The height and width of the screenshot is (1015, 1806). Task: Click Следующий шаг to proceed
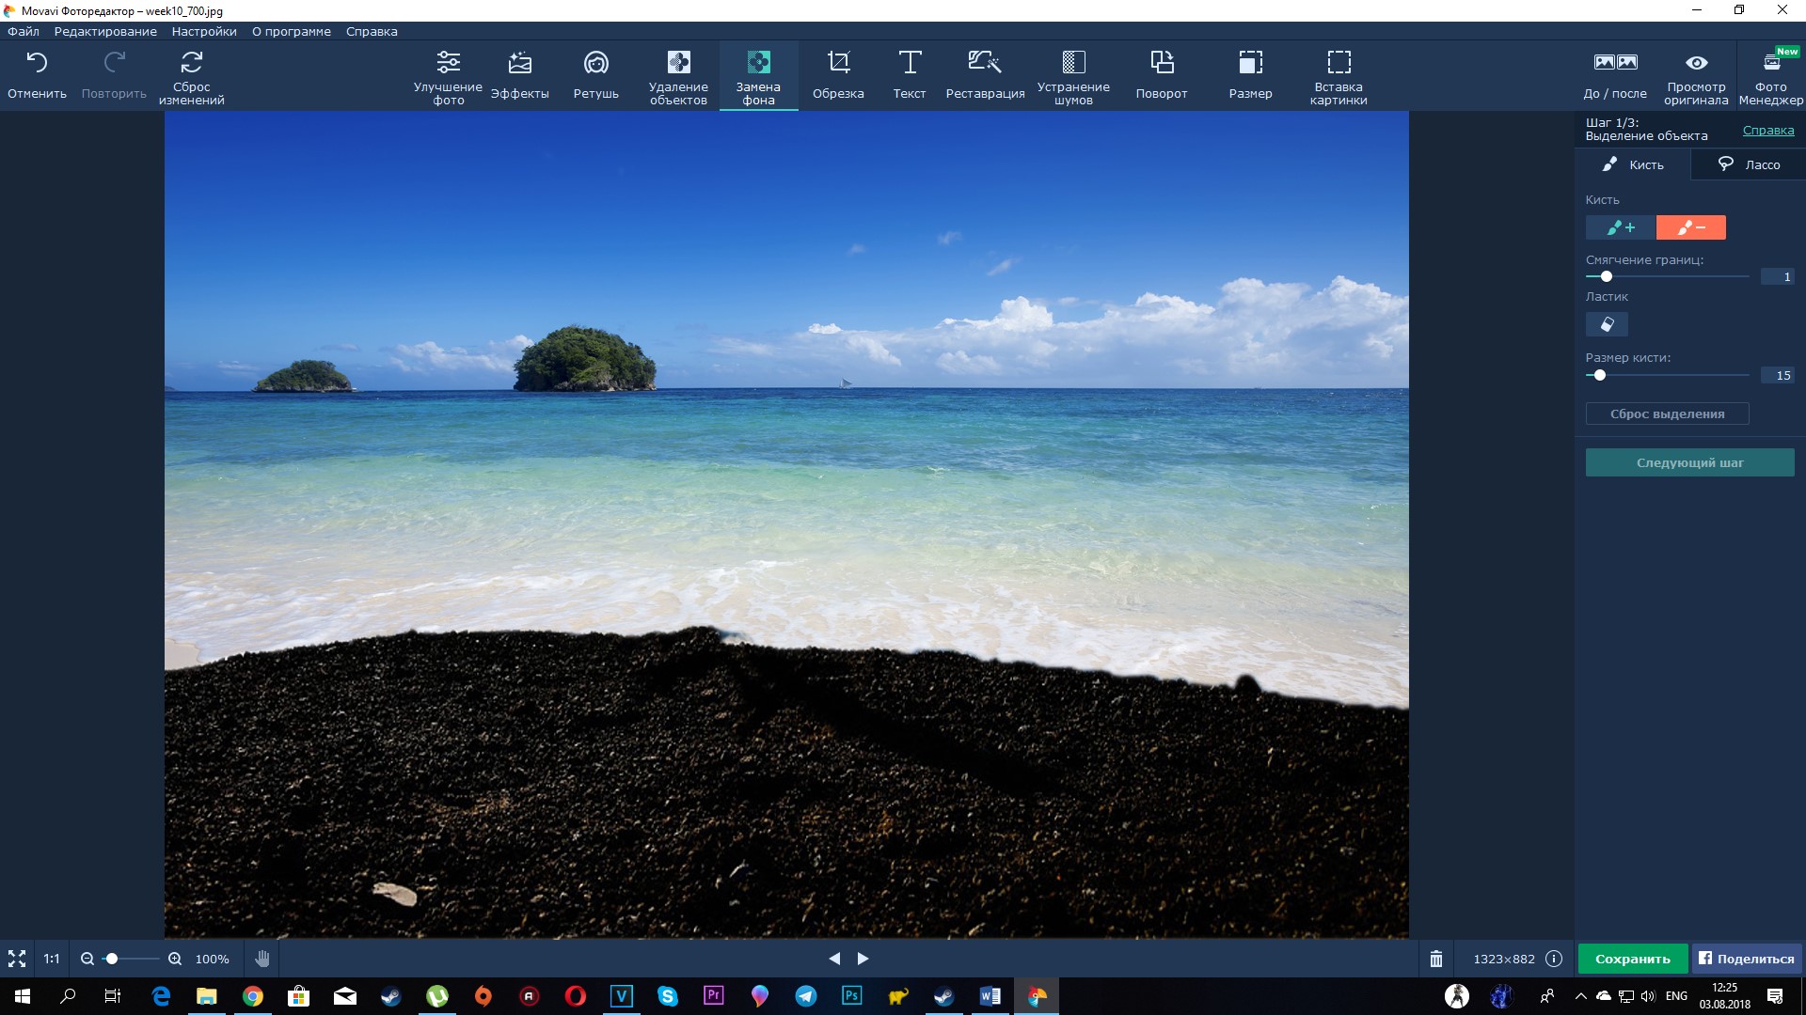[x=1690, y=462]
